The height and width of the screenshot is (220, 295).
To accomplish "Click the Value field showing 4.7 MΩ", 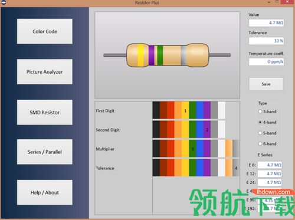I will (x=266, y=23).
